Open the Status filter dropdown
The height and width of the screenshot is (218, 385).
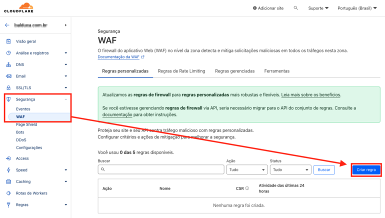[290, 169]
